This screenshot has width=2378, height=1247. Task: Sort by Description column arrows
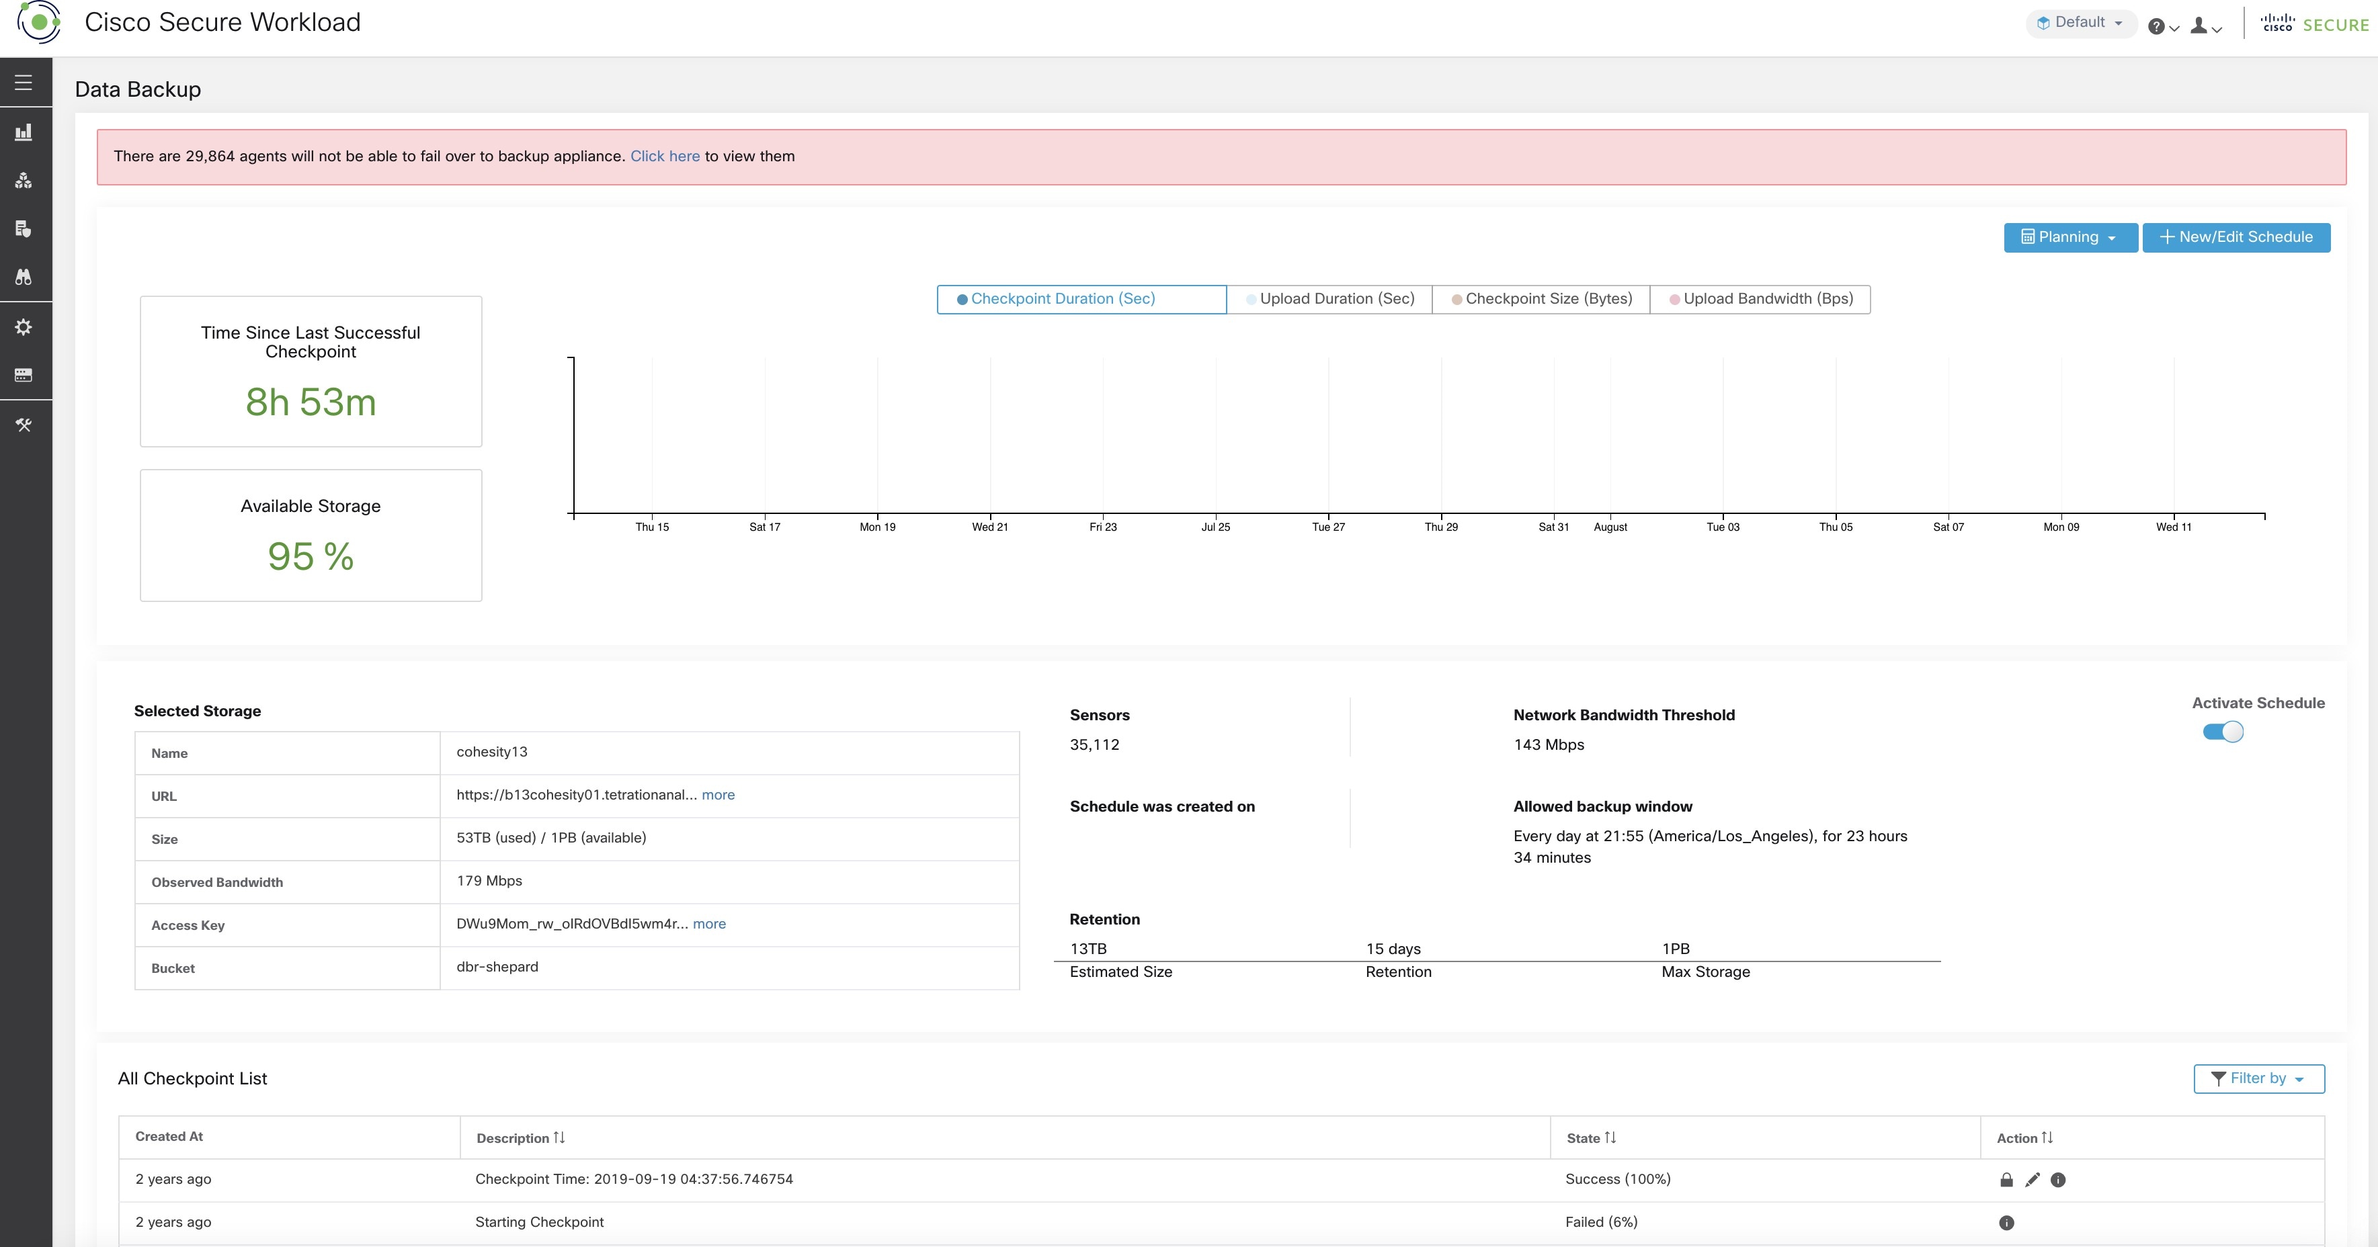pos(559,1138)
